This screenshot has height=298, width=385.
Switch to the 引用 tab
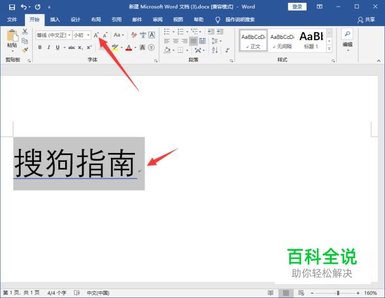click(116, 19)
